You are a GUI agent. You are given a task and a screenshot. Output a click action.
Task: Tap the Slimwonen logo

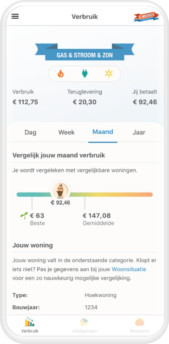(x=146, y=17)
